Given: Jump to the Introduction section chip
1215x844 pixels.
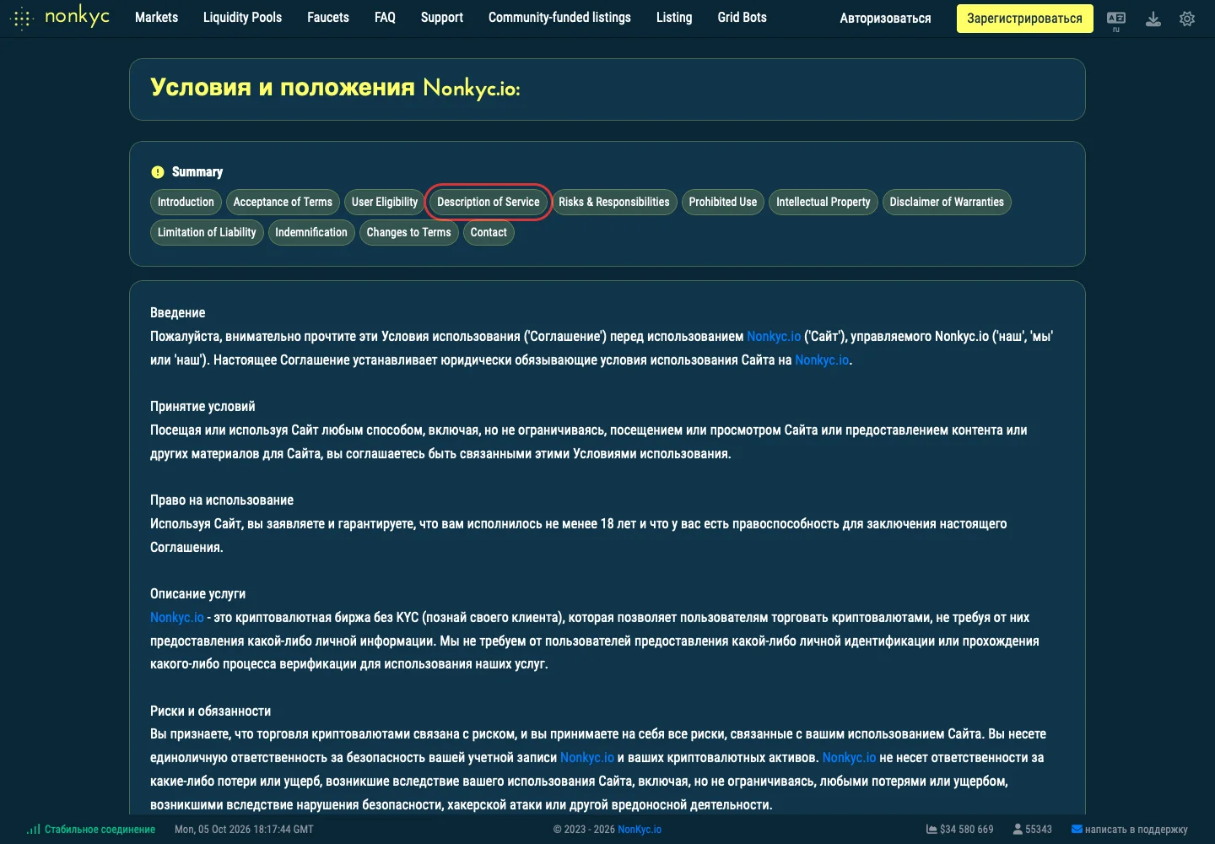Looking at the screenshot, I should 186,203.
